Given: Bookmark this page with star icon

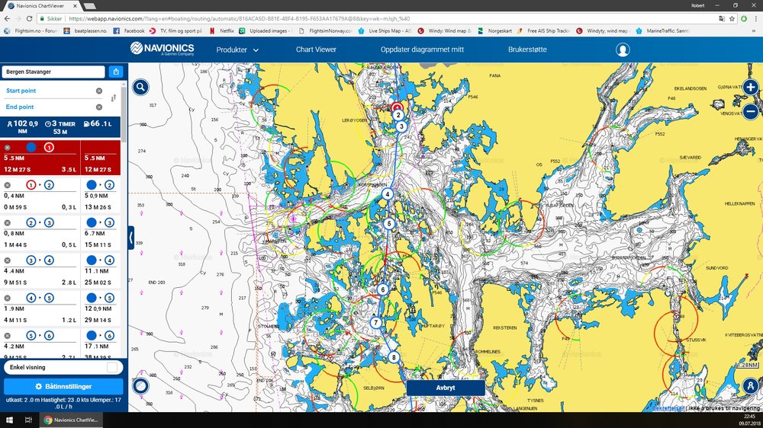Looking at the screenshot, I should click(x=732, y=18).
